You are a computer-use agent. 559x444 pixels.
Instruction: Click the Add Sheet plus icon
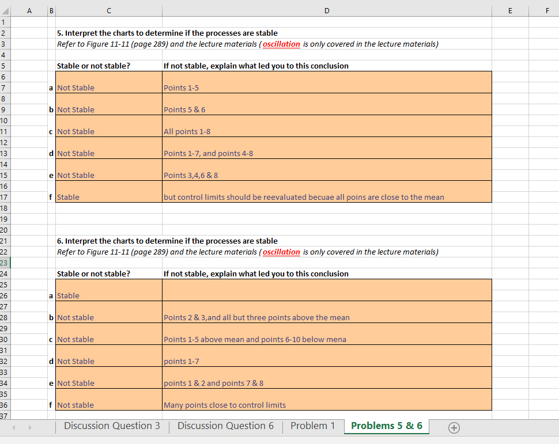point(454,427)
